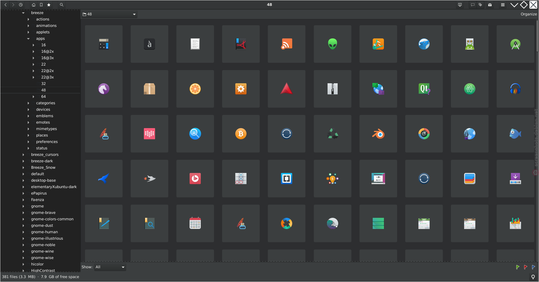Screen dimensions: 539x282
Task: Select the cardboard box thumbnail
Action: 149,89
